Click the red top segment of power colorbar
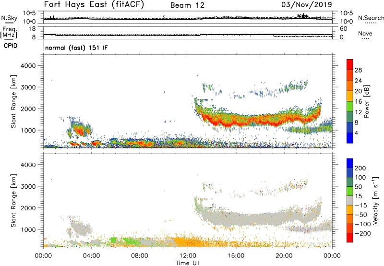Image resolution: width=384 pixels, height=266 pixels. pyautogui.click(x=350, y=64)
